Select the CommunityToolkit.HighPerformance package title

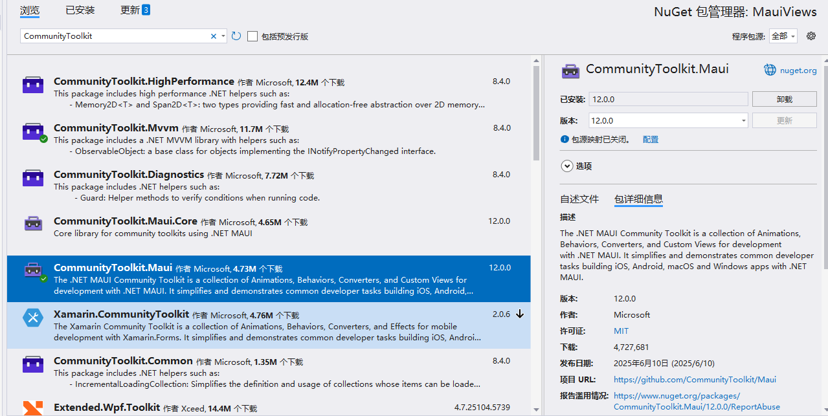[x=144, y=82]
